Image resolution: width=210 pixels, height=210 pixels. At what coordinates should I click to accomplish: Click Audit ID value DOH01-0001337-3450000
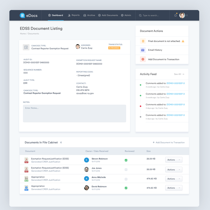coord(36,63)
